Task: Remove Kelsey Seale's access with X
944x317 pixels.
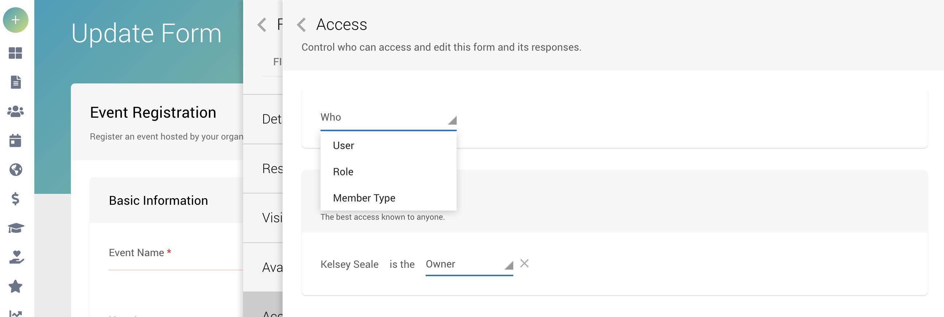Action: (525, 263)
